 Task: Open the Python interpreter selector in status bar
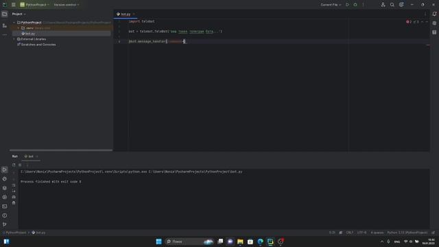[x=407, y=233]
